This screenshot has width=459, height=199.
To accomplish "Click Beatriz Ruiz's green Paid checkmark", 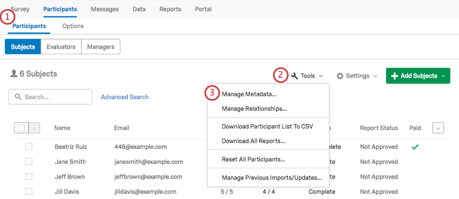I will pyautogui.click(x=415, y=147).
